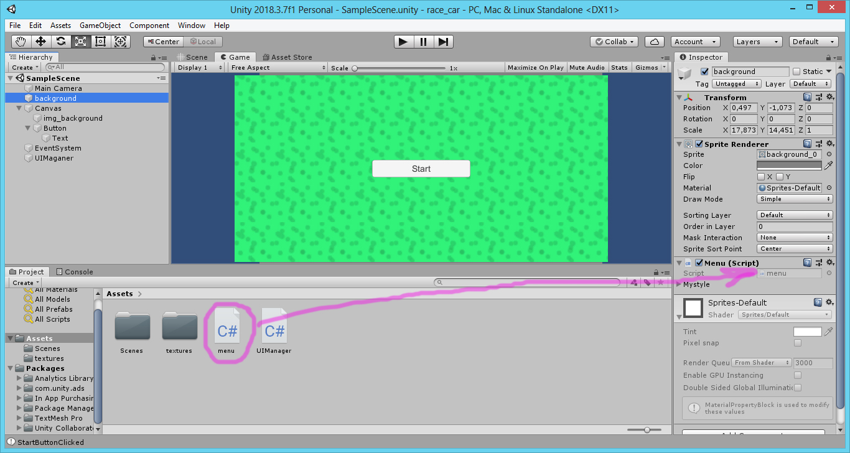Select the Scale tool
Image resolution: width=850 pixels, height=453 pixels.
pos(81,42)
